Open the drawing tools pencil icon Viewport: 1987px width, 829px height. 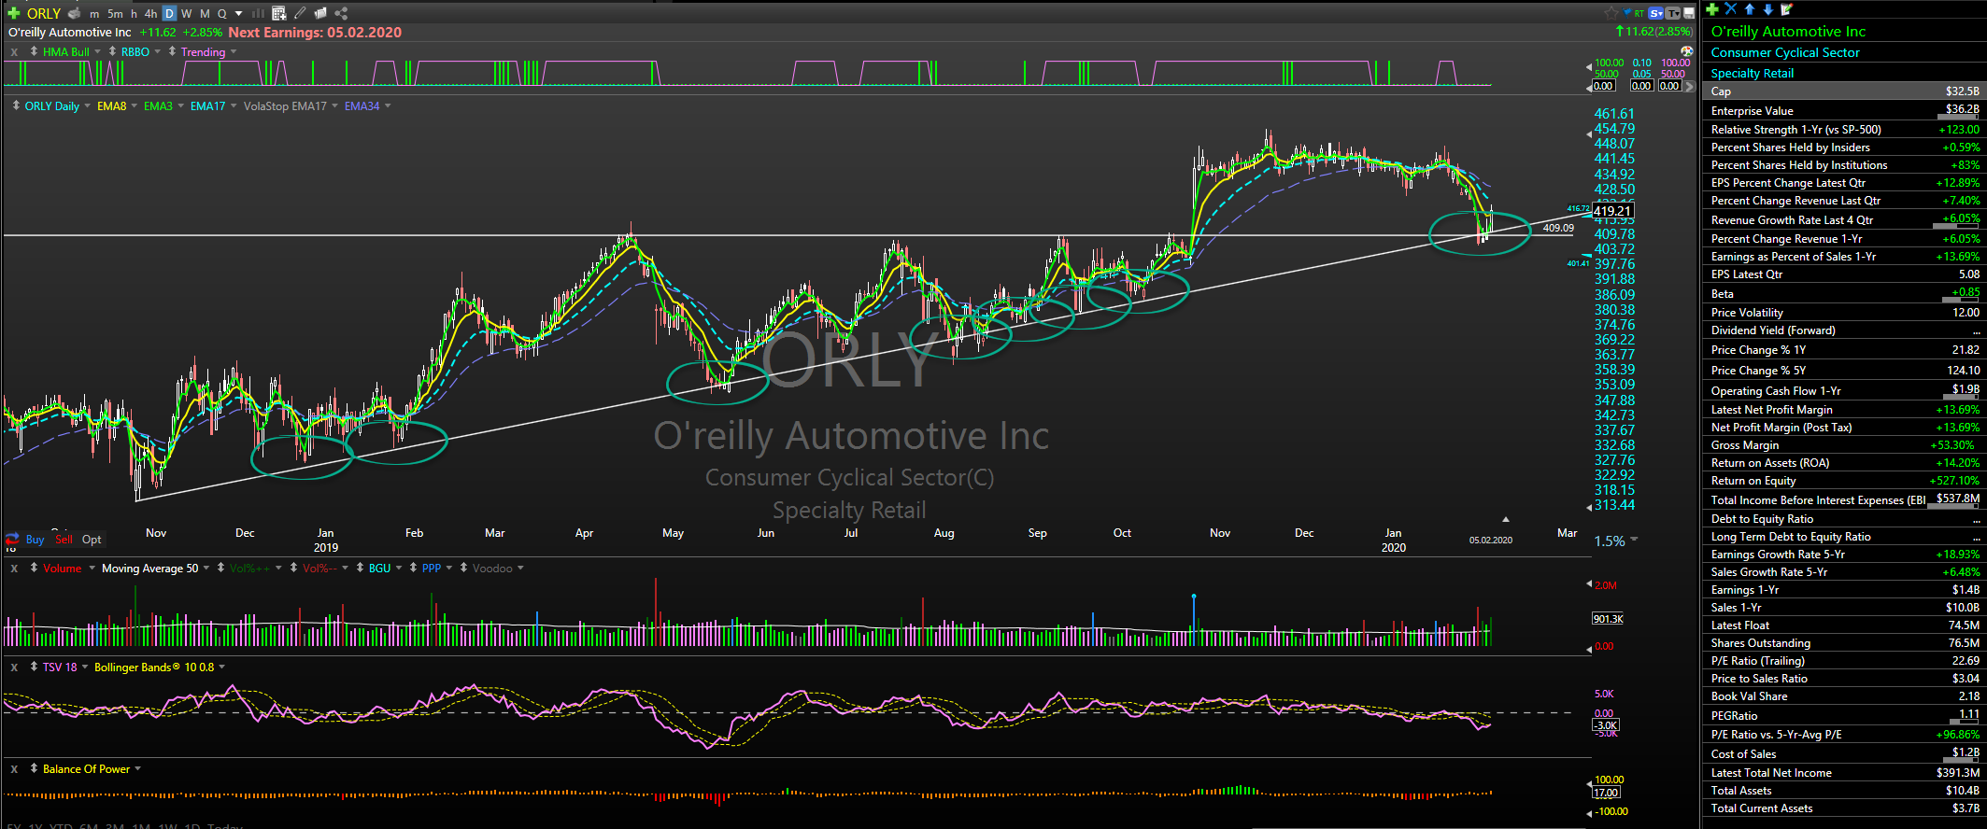[300, 13]
